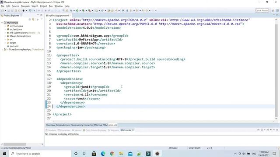Image resolution: width=280 pixels, height=157 pixels.
Task: Expand the target folder node
Action: tap(5, 43)
